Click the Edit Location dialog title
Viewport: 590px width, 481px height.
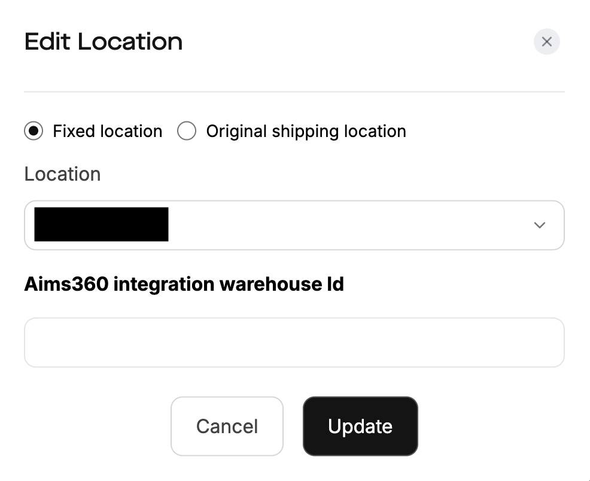pyautogui.click(x=102, y=41)
